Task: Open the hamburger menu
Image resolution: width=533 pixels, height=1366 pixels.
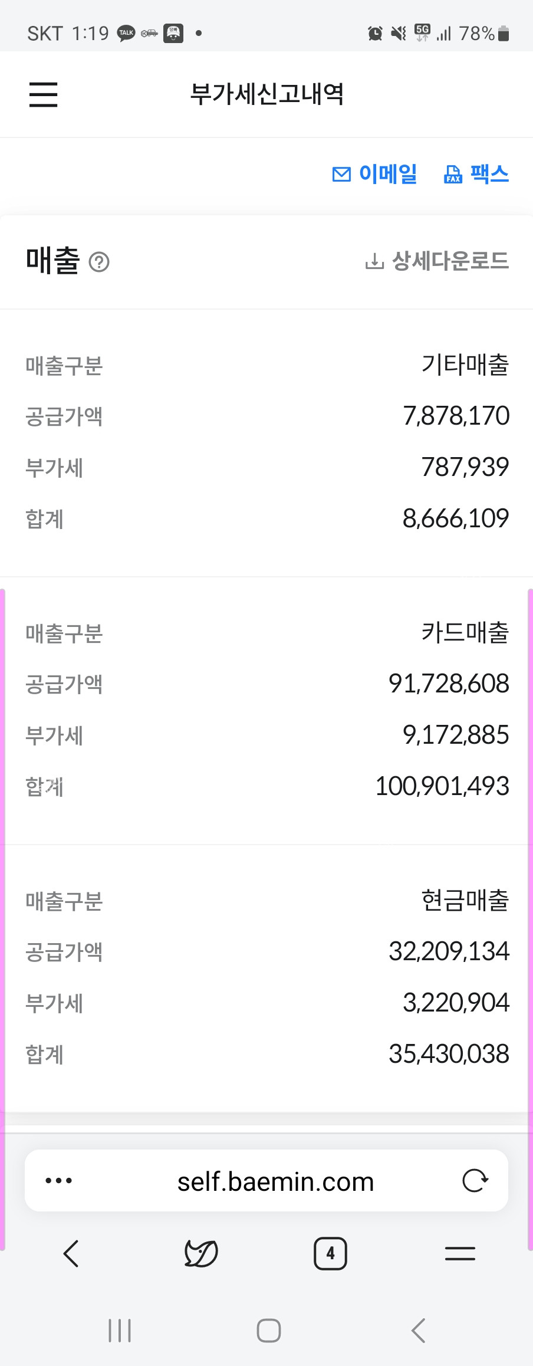Action: pyautogui.click(x=44, y=94)
